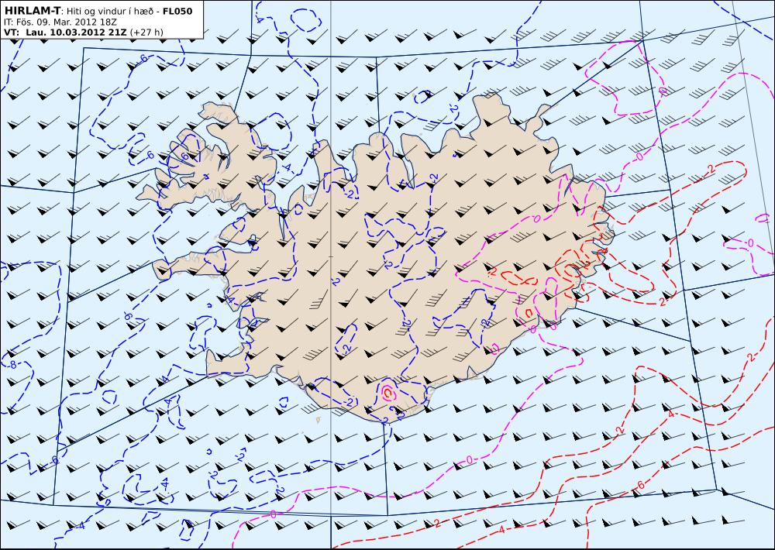Click the valid time 'Lau. 10.03.2012 21Z'

76,32
